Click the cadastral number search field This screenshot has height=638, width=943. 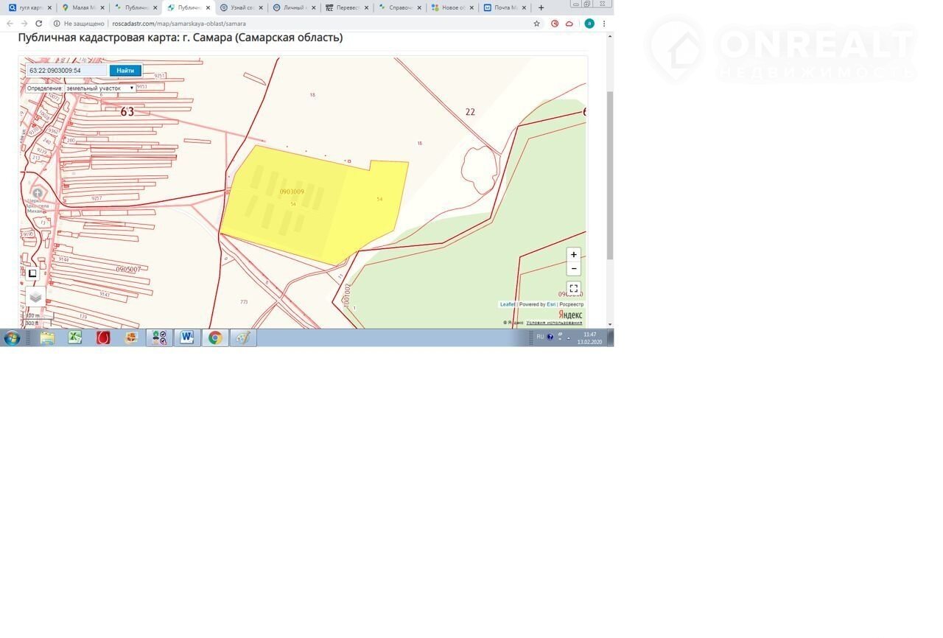(67, 71)
